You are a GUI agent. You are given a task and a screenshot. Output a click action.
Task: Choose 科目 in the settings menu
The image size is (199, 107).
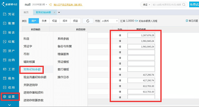26,39
